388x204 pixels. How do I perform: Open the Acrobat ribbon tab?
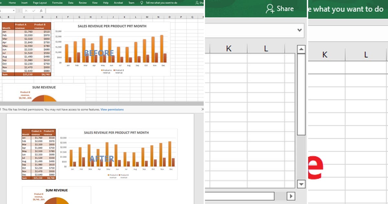coord(118,3)
